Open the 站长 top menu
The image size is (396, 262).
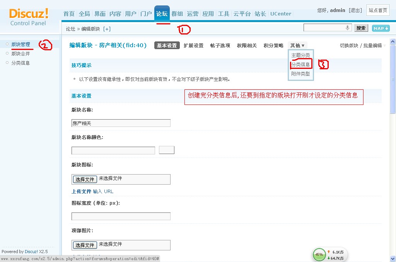coord(260,14)
